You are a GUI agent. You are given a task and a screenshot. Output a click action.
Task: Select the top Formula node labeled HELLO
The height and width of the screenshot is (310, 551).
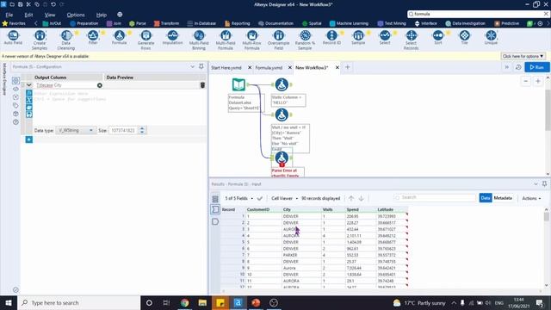282,84
